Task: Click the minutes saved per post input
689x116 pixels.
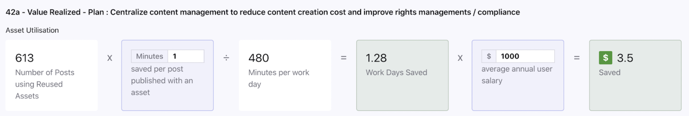Action: (x=186, y=56)
